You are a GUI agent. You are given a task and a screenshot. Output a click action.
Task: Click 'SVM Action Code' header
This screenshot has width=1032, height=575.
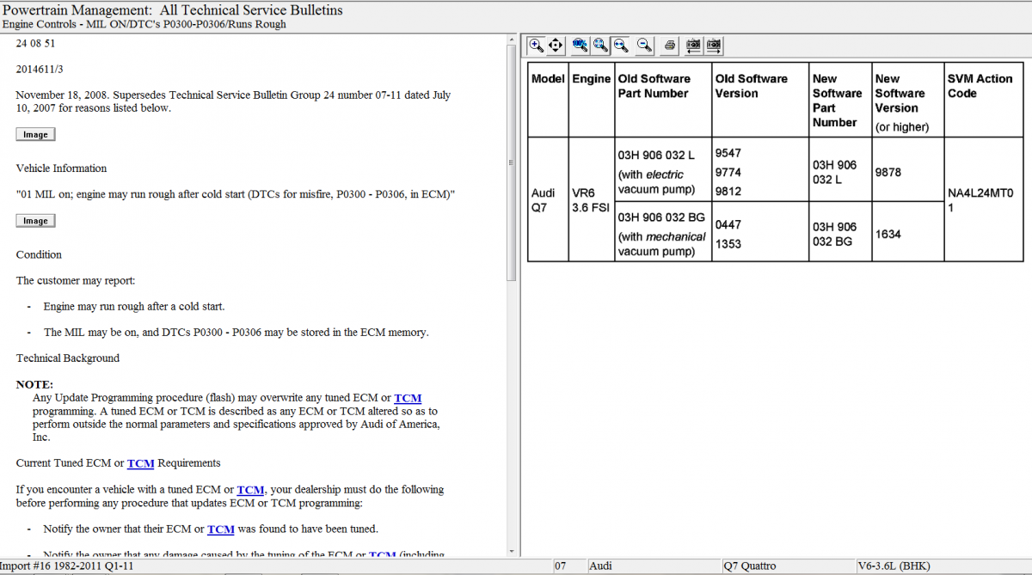[980, 86]
